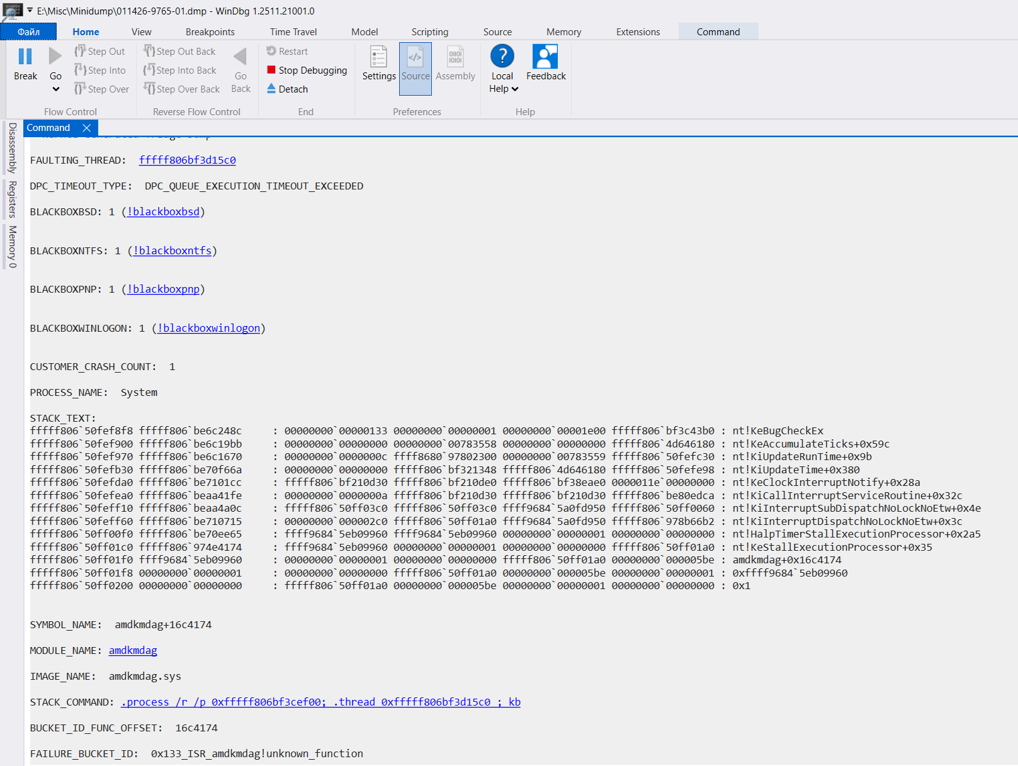Click the failure bucket ID value
The width and height of the screenshot is (1018, 766).
tap(257, 754)
